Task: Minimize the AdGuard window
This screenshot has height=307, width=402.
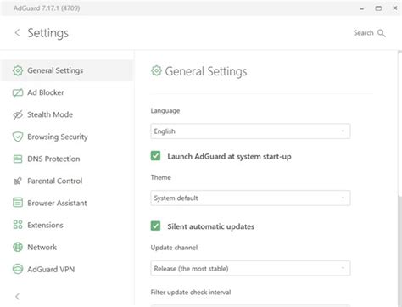Action: click(x=361, y=8)
